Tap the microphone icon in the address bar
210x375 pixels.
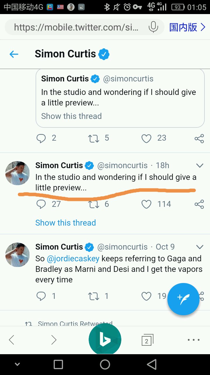click(x=153, y=27)
